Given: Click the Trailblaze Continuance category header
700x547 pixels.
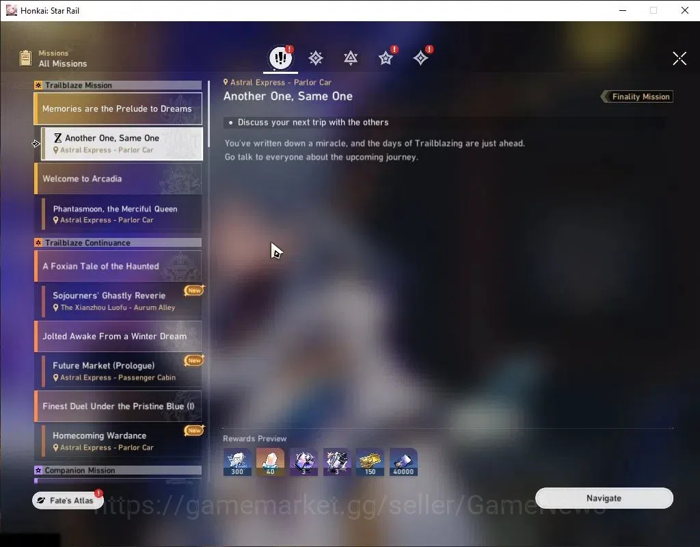Looking at the screenshot, I should (118, 243).
